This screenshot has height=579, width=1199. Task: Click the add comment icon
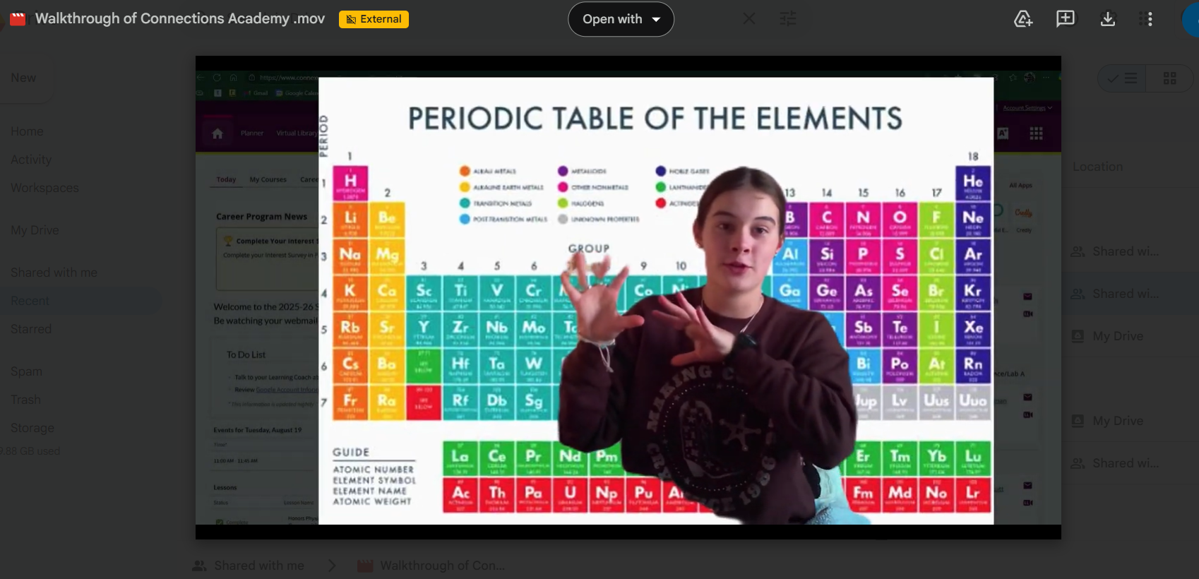1065,19
